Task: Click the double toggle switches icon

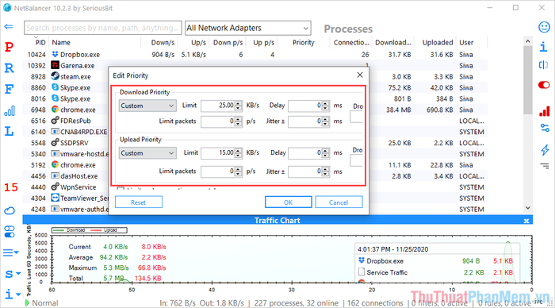Action: [10, 232]
